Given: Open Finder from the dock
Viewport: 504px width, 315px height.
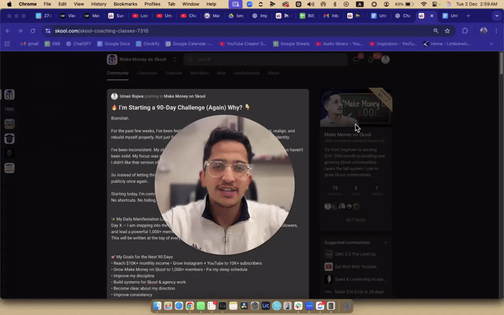Looking at the screenshot, I should pos(157,306).
